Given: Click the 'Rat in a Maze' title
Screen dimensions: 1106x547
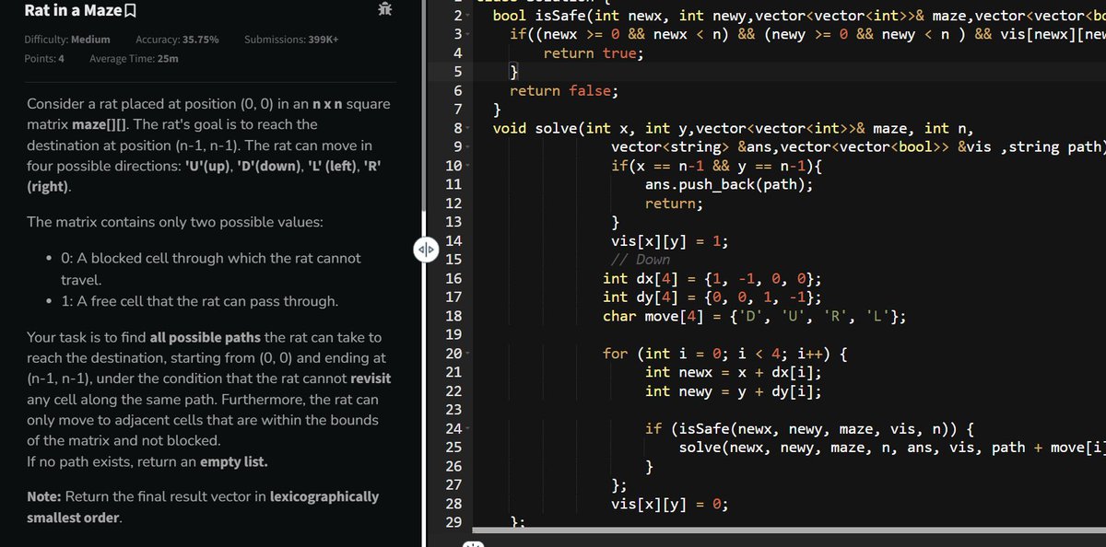Looking at the screenshot, I should tap(73, 11).
